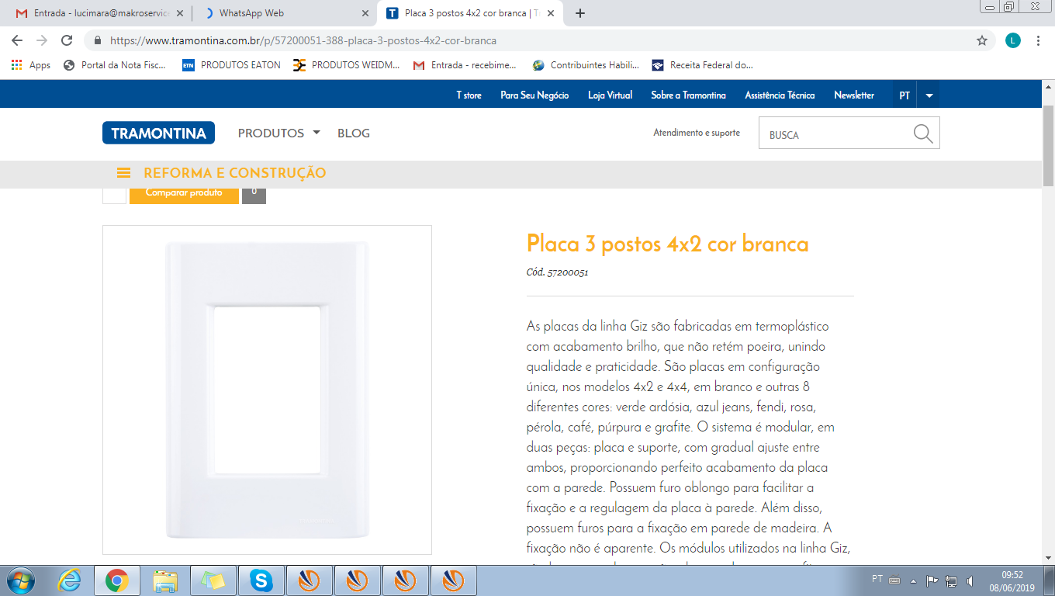Open File Explorer from taskbar
1055x596 pixels.
coord(165,580)
